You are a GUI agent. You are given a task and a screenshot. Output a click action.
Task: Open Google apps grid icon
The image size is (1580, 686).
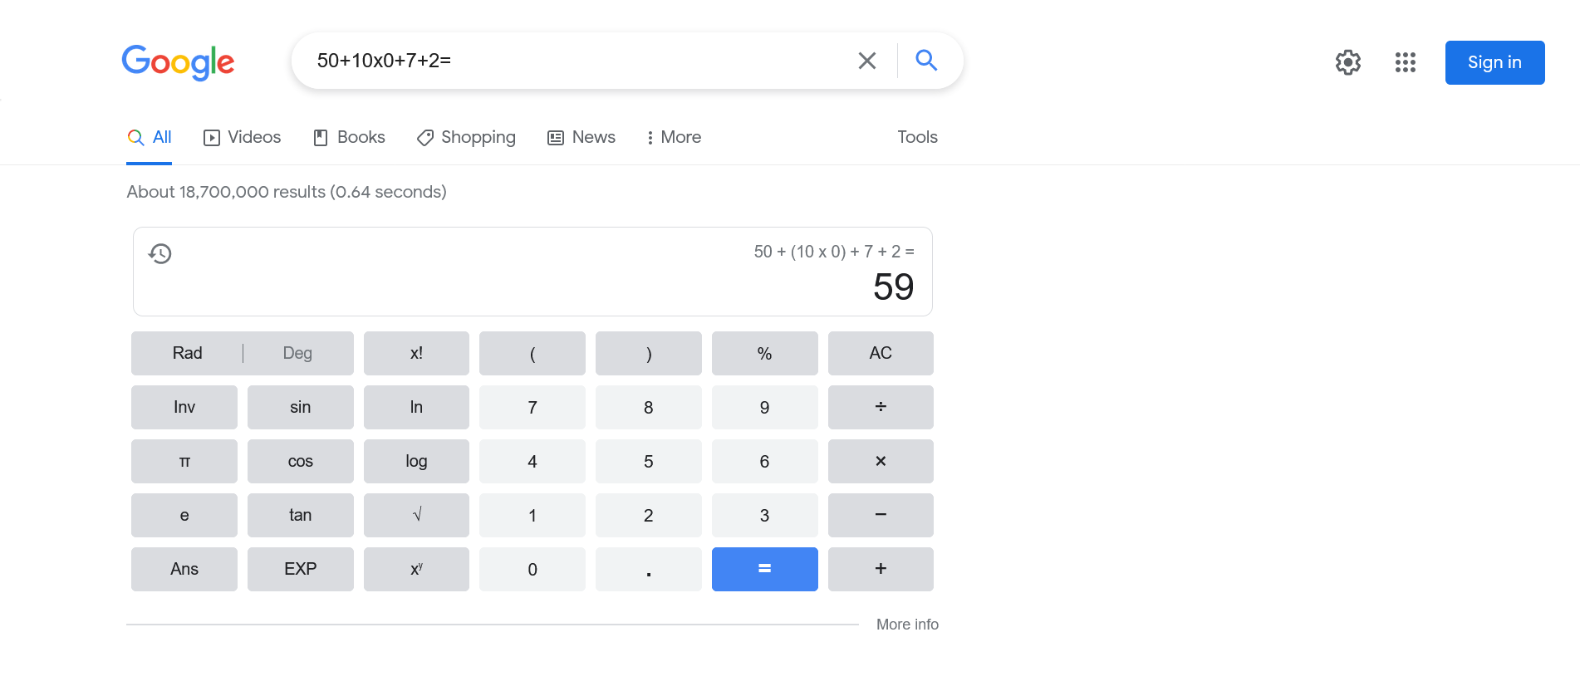click(x=1405, y=62)
